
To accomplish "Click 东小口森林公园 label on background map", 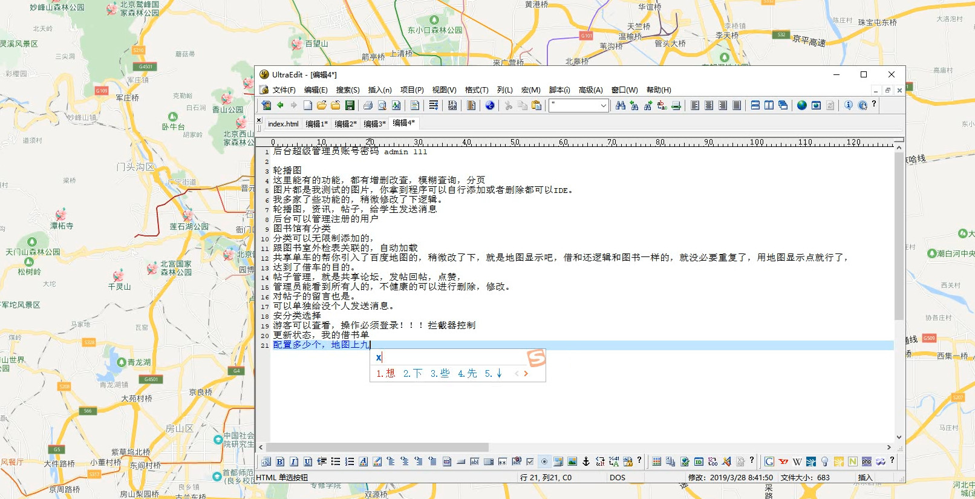I will tap(435, 30).
